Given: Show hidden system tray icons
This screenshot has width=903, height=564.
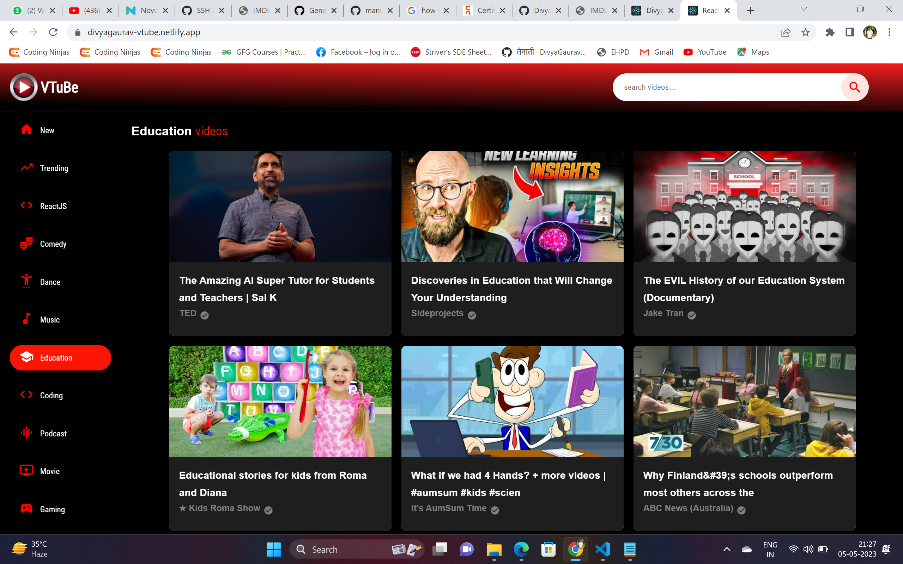Looking at the screenshot, I should [727, 549].
